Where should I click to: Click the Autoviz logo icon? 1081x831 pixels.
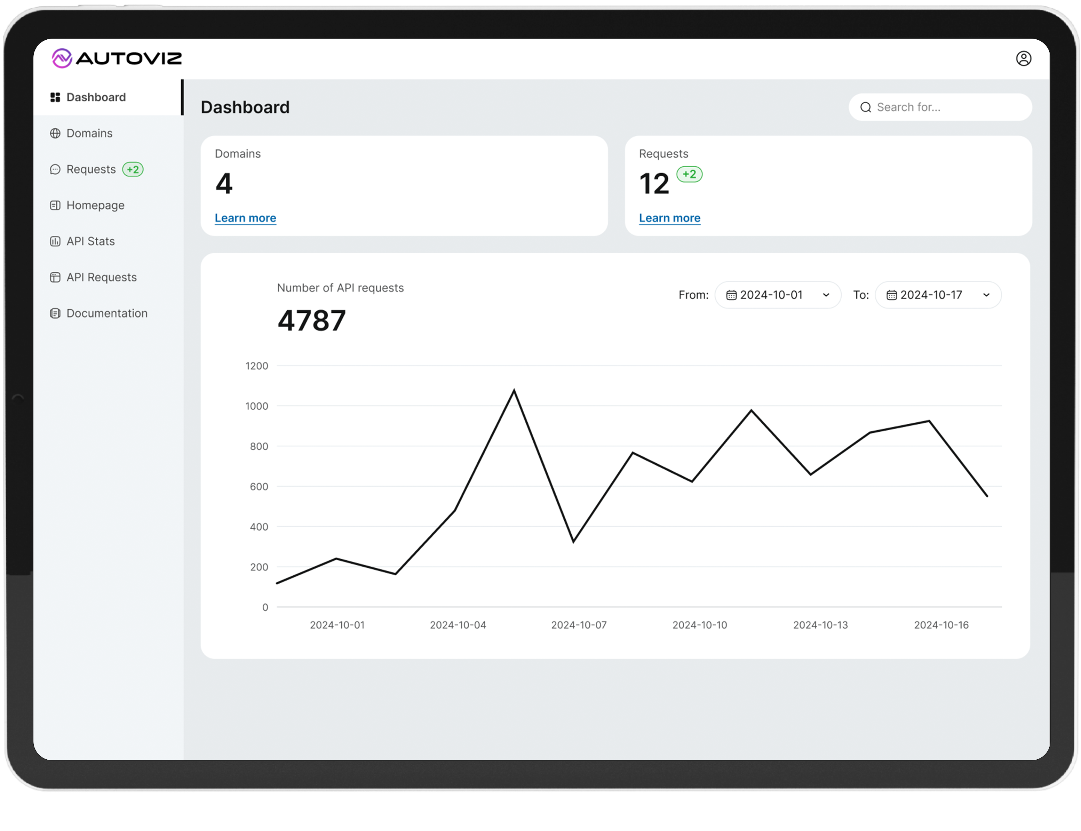[x=62, y=58]
